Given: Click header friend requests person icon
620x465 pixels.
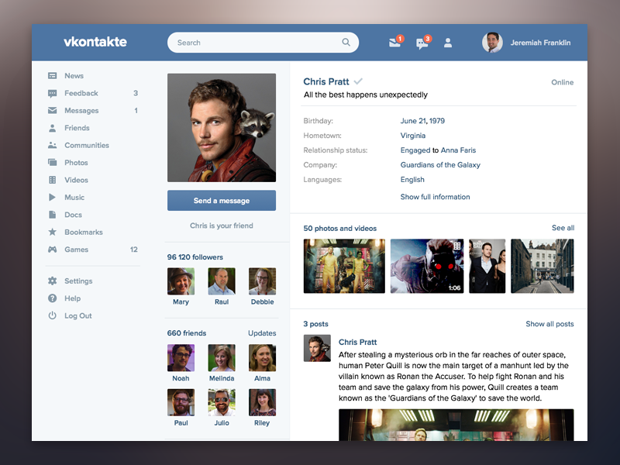Looking at the screenshot, I should point(448,43).
